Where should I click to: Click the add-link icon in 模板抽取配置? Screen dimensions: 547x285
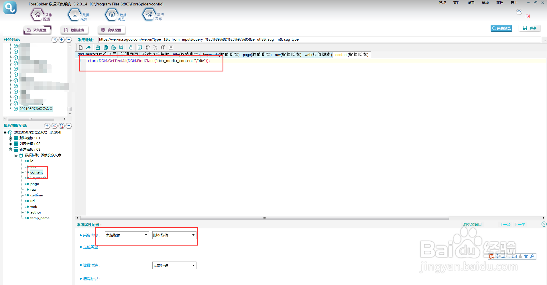tap(54, 126)
